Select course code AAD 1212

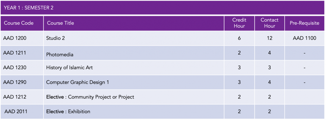coord(15,97)
